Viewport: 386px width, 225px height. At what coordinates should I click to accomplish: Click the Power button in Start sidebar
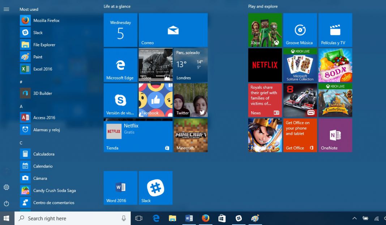[x=7, y=203]
